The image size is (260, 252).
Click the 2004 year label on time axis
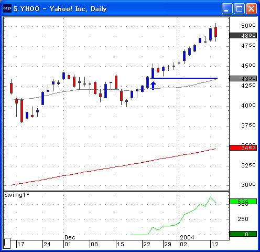pyautogui.click(x=187, y=237)
